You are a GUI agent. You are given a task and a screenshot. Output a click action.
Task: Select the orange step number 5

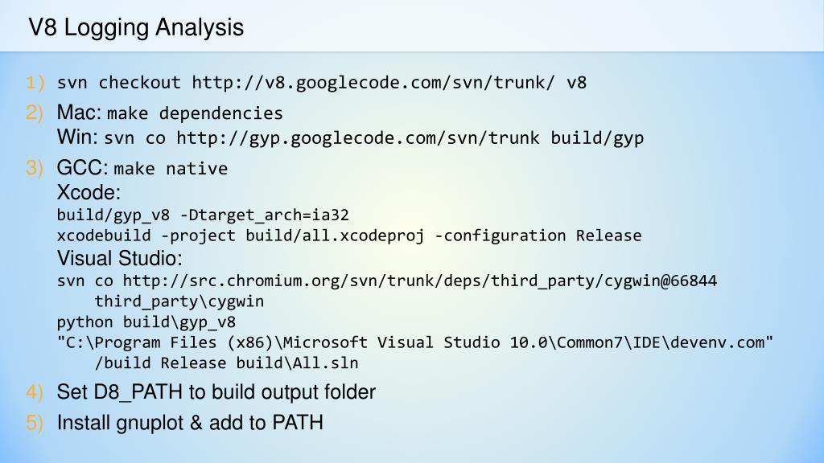(35, 423)
